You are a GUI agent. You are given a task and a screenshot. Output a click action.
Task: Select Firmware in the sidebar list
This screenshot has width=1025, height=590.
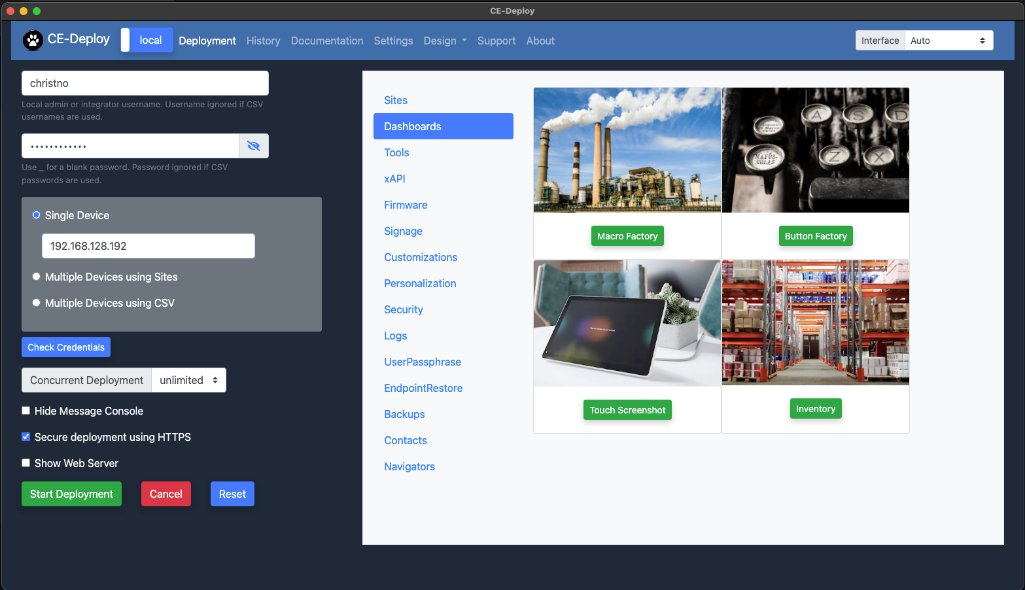coord(406,205)
